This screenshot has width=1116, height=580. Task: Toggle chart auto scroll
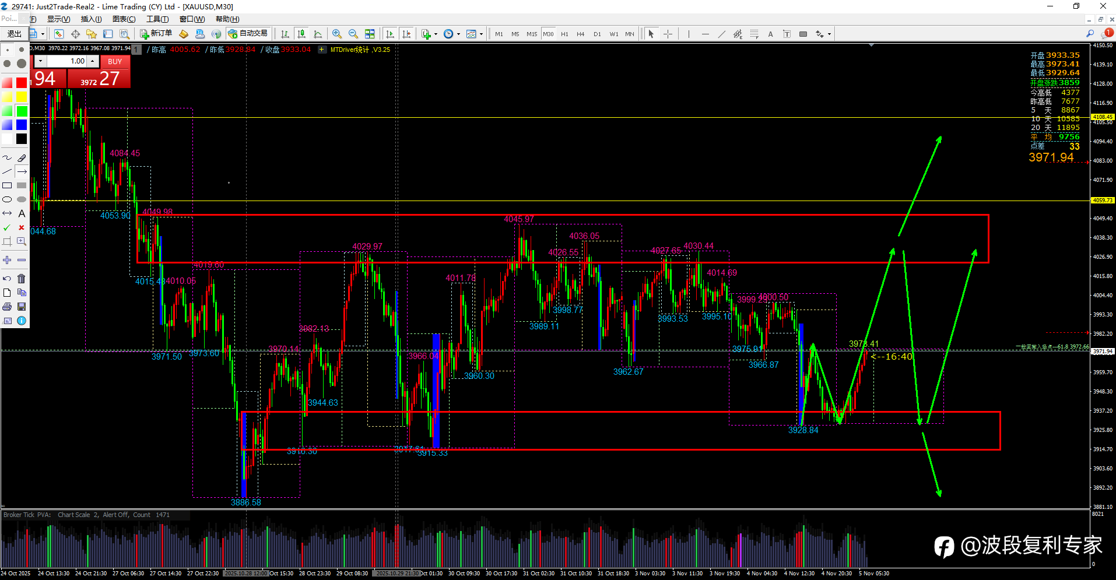point(390,34)
